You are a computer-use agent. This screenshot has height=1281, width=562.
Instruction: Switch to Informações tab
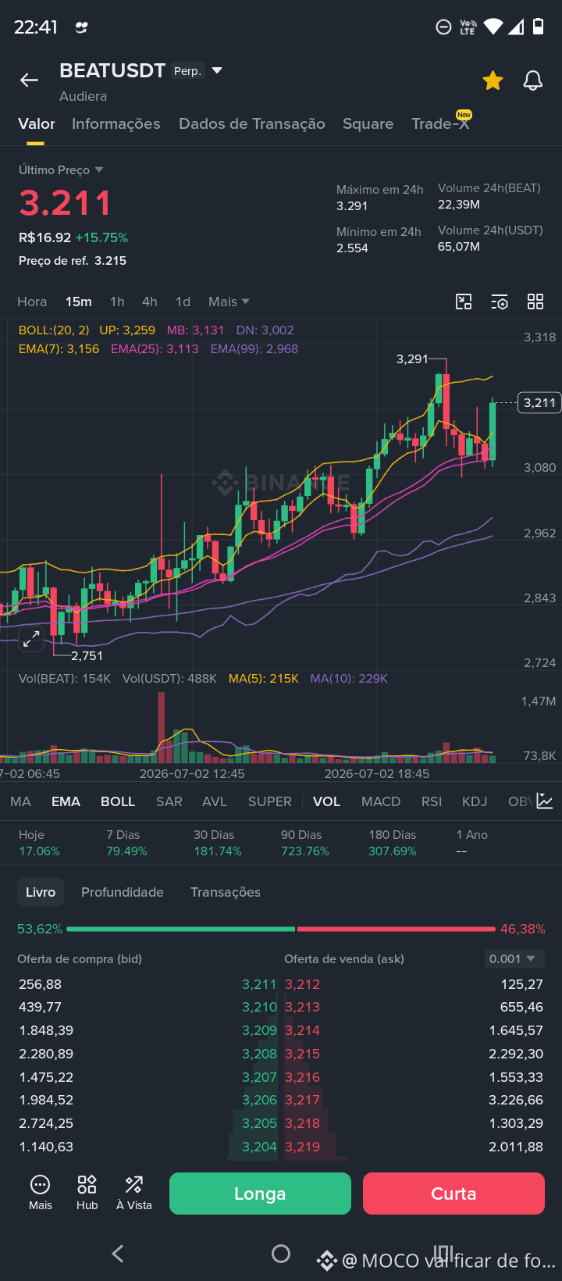click(116, 123)
